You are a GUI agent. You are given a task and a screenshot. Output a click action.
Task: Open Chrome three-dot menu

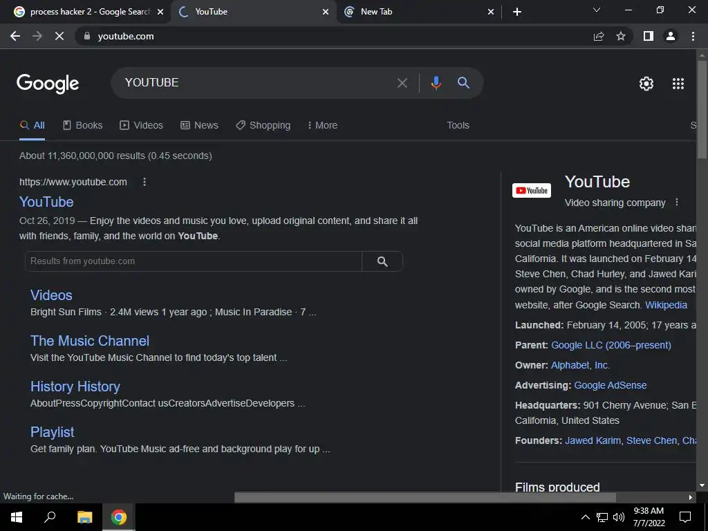point(693,36)
